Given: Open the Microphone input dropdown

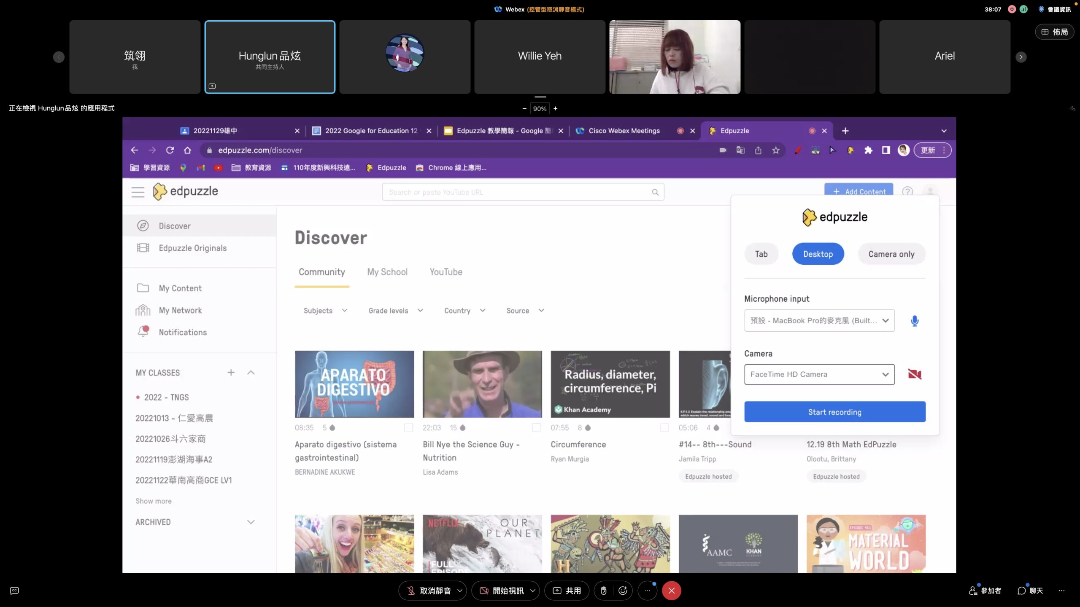Looking at the screenshot, I should [819, 320].
